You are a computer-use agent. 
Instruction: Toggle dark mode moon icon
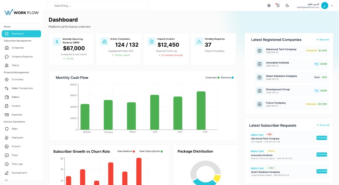[287, 6]
